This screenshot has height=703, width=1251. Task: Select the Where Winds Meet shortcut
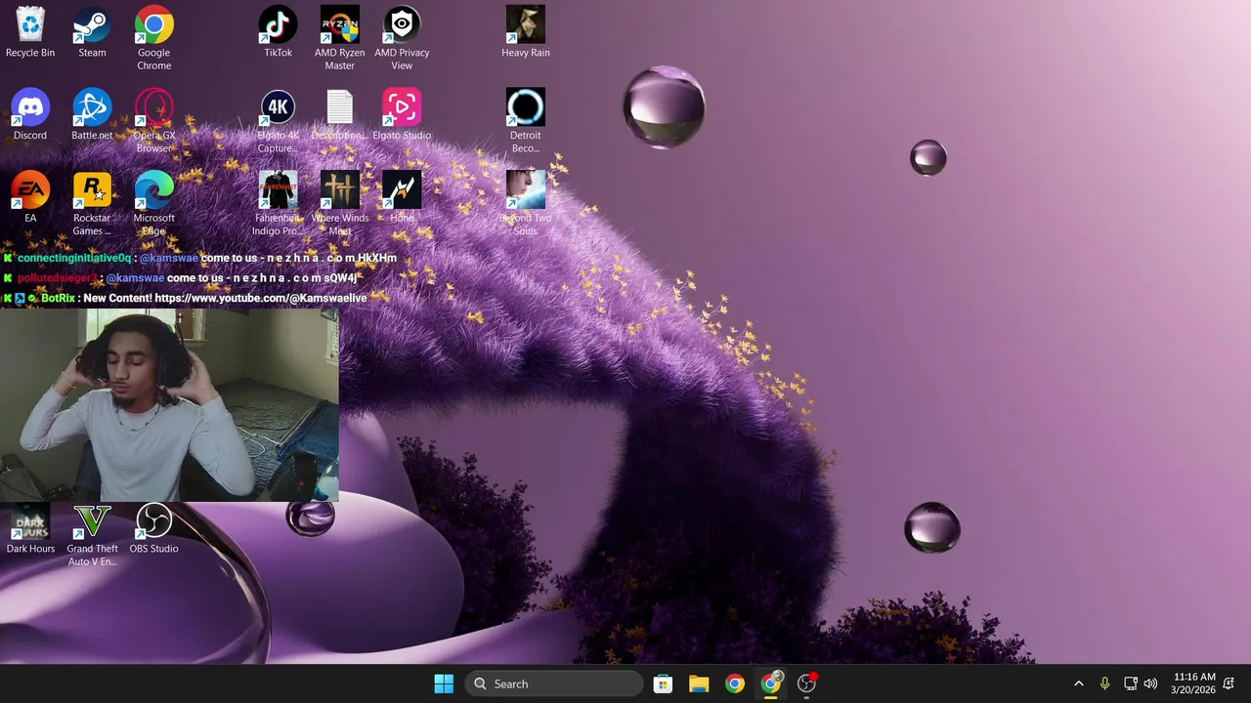click(x=339, y=205)
